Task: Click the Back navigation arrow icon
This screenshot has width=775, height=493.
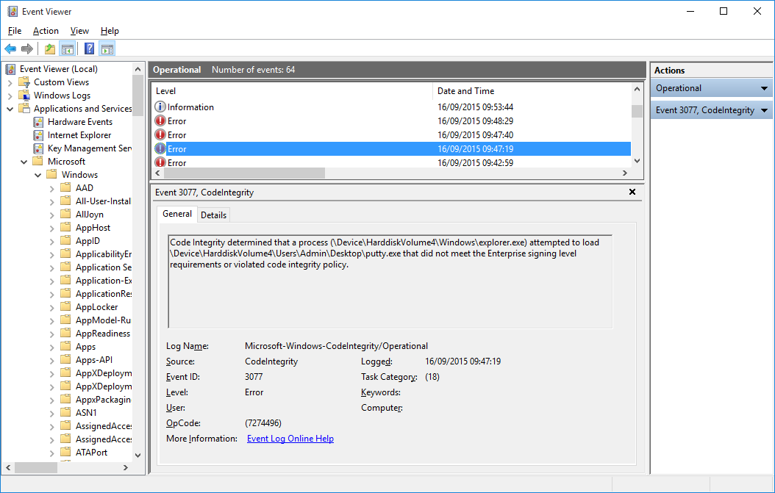Action: (10, 48)
